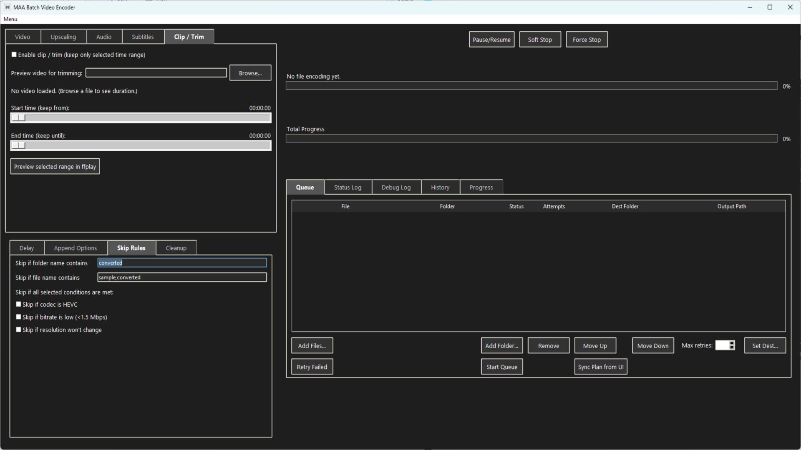Screen dimensions: 801x450
Task: Open the Upscaling tab
Action: pyautogui.click(x=63, y=37)
